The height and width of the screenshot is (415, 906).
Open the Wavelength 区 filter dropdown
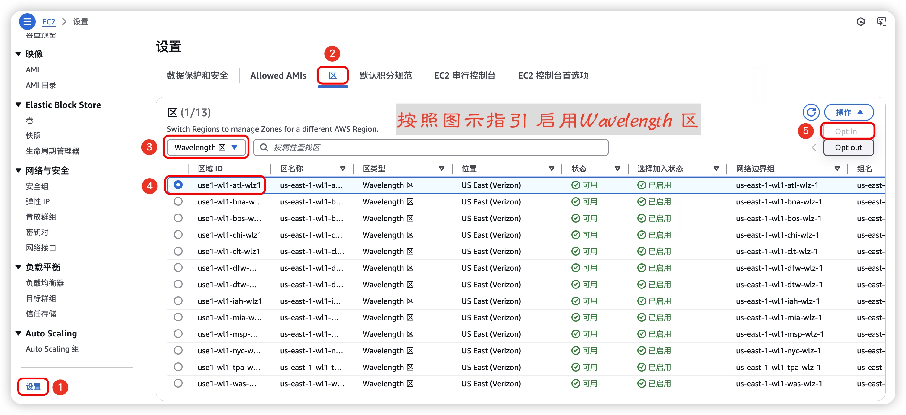click(x=206, y=148)
